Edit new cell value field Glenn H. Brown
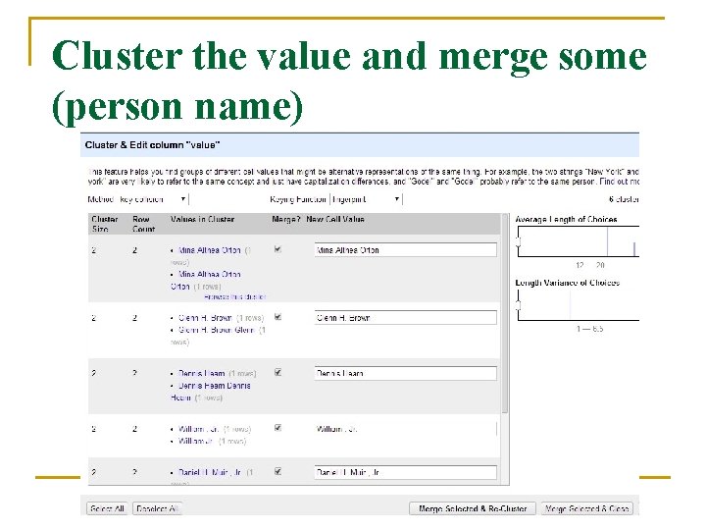The height and width of the screenshot is (530, 706). (x=405, y=317)
